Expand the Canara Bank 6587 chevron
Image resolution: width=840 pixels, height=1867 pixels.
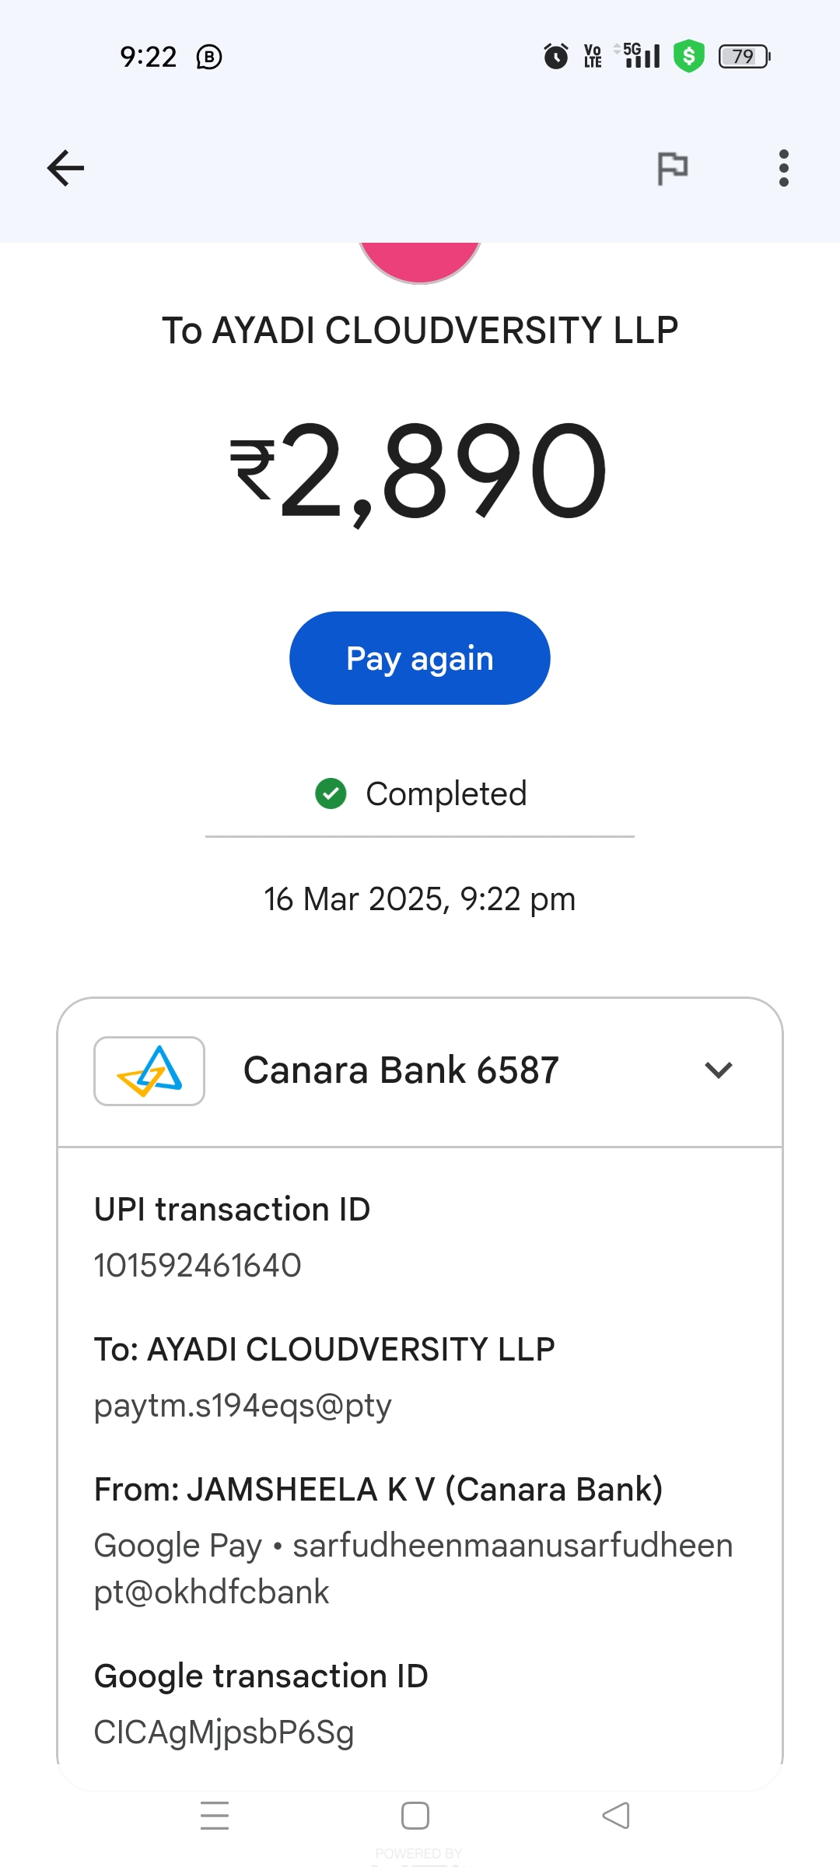[x=718, y=1070]
